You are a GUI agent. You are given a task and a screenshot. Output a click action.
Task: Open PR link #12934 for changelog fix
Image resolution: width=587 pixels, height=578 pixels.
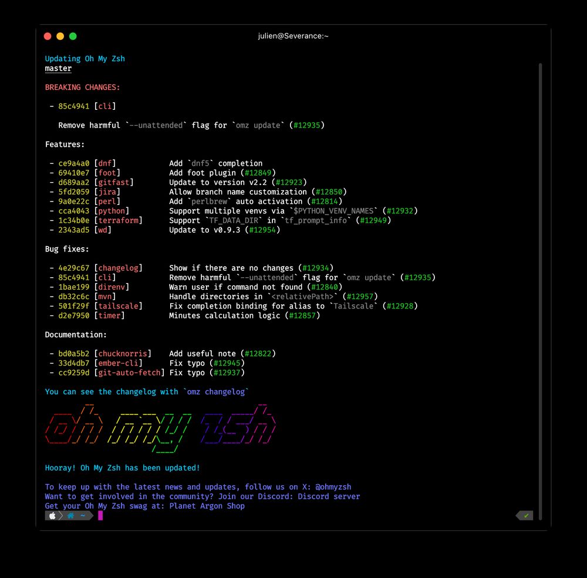coord(316,268)
